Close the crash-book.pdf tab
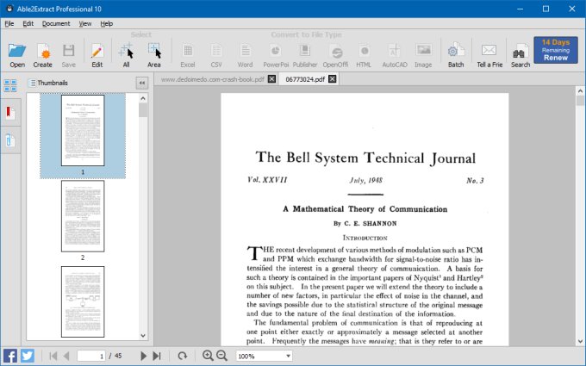Viewport: 586px width, 366px height. (x=272, y=79)
